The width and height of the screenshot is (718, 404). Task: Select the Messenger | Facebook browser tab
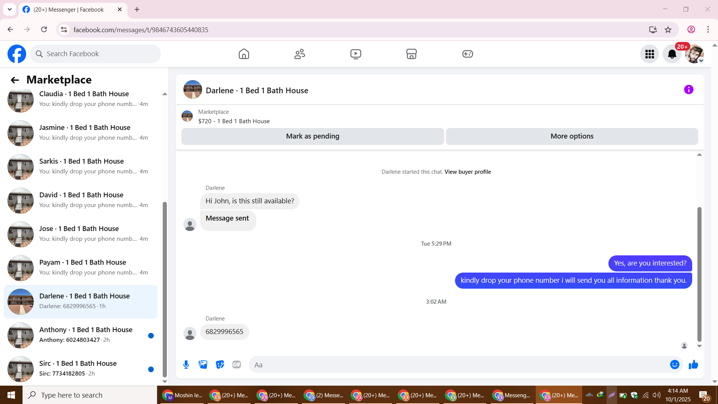click(73, 9)
